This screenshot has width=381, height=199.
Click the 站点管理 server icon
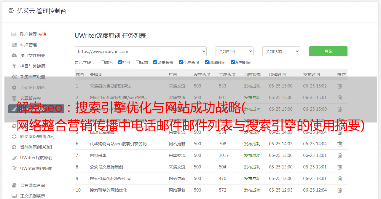(14, 45)
